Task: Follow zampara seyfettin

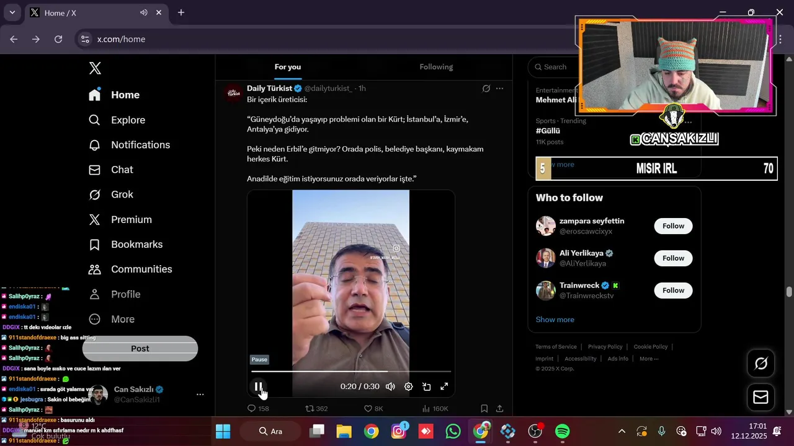Action: point(673,226)
